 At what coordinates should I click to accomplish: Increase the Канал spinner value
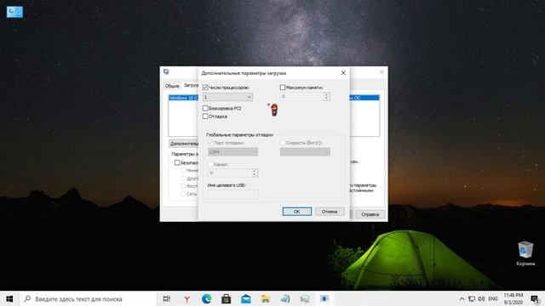click(254, 171)
